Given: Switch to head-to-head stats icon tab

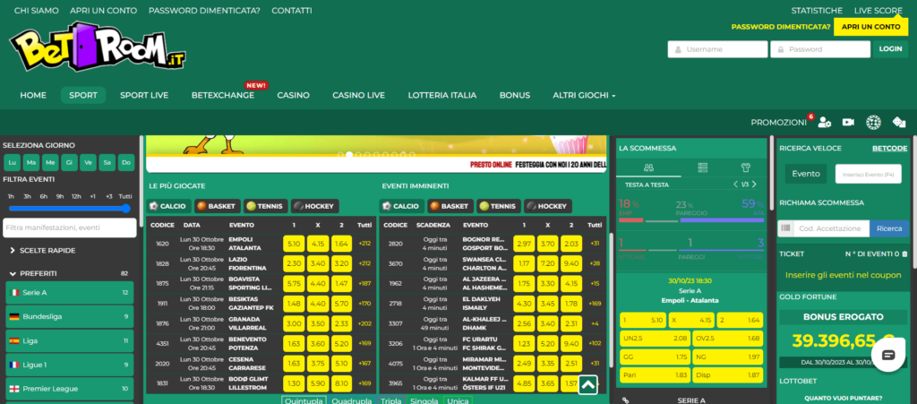Looking at the screenshot, I should [x=648, y=168].
